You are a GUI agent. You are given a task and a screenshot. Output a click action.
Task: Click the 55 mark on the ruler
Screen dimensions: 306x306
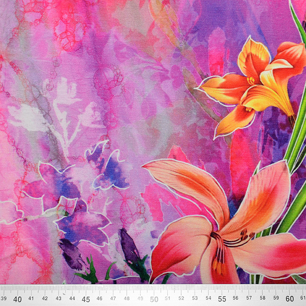(x=222, y=299)
